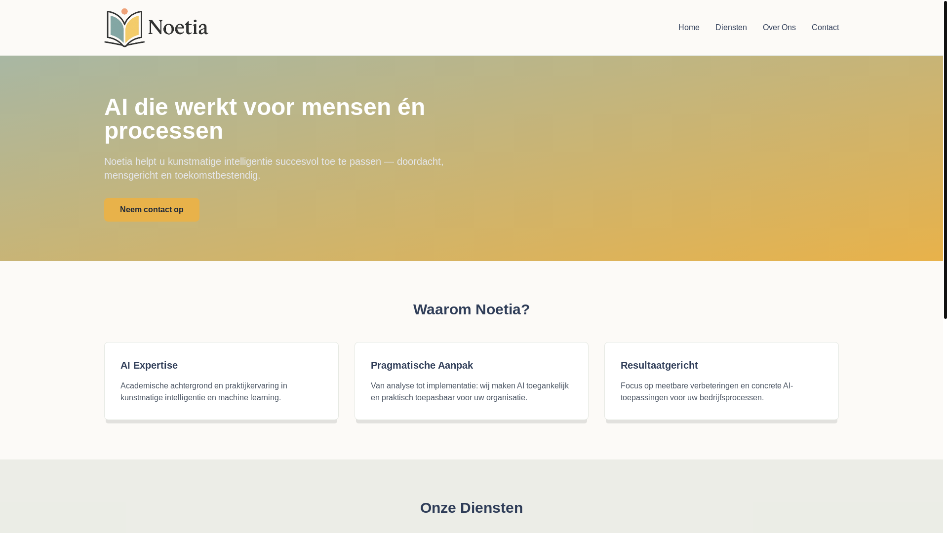
Task: Click the text Academische achtergrond en praktijkervaring
Action: pos(204,391)
